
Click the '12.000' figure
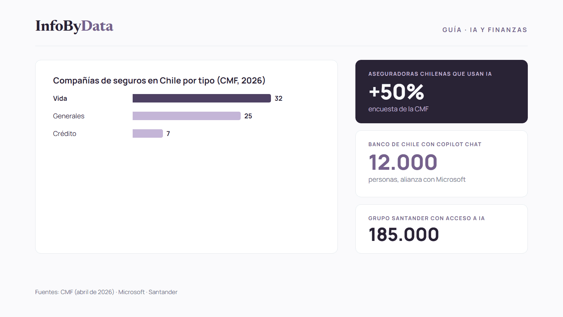pos(403,162)
